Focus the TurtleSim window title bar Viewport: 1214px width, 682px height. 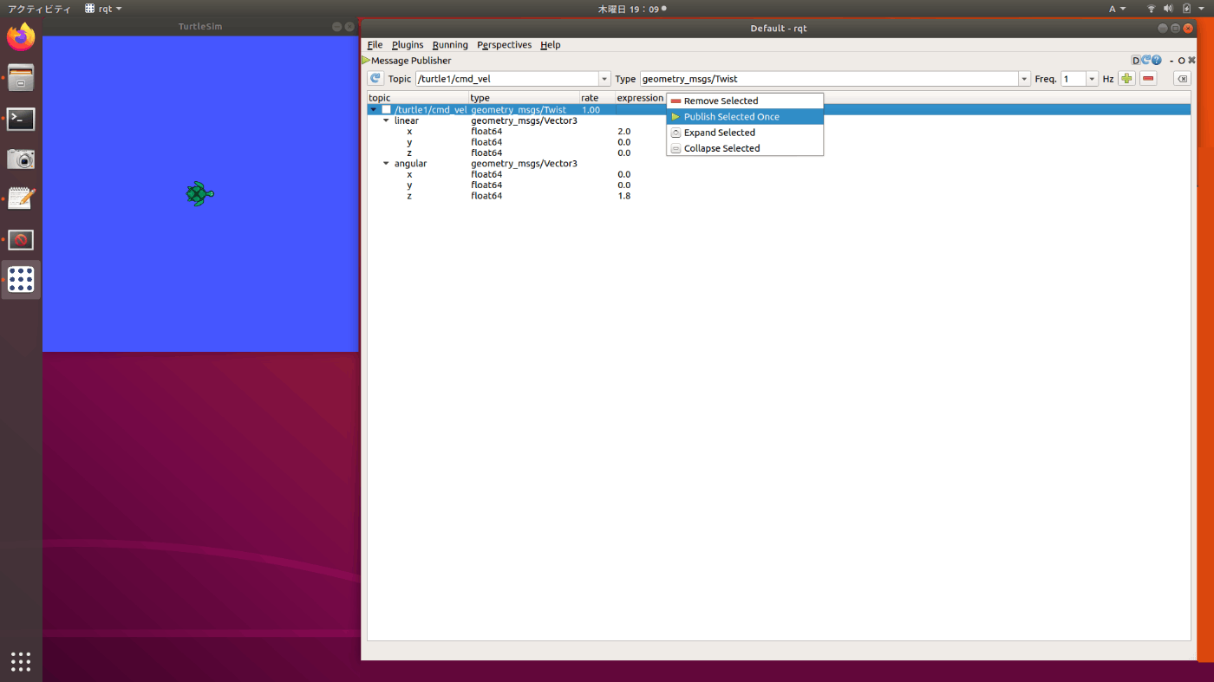[200, 27]
